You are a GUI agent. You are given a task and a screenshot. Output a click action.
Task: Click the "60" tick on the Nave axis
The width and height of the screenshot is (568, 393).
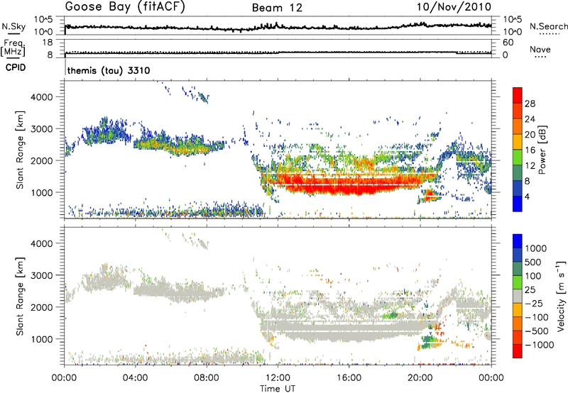508,43
